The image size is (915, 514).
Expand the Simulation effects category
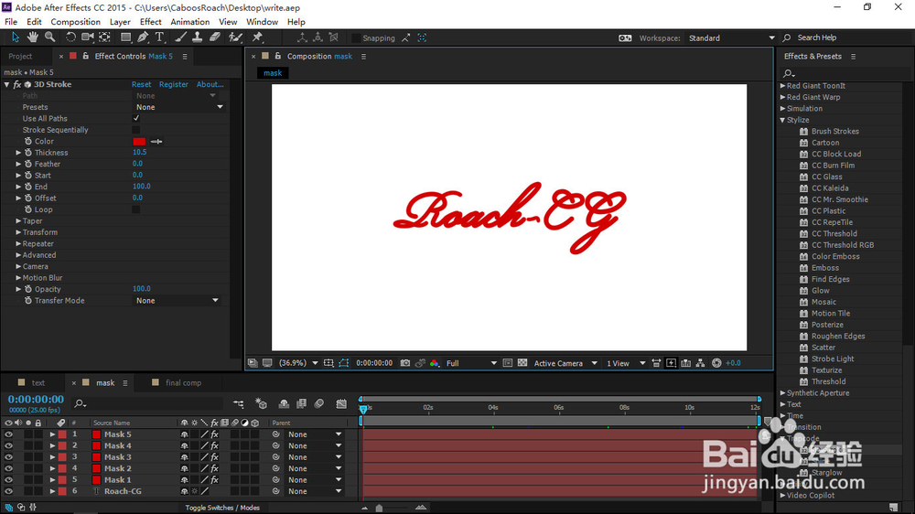782,109
